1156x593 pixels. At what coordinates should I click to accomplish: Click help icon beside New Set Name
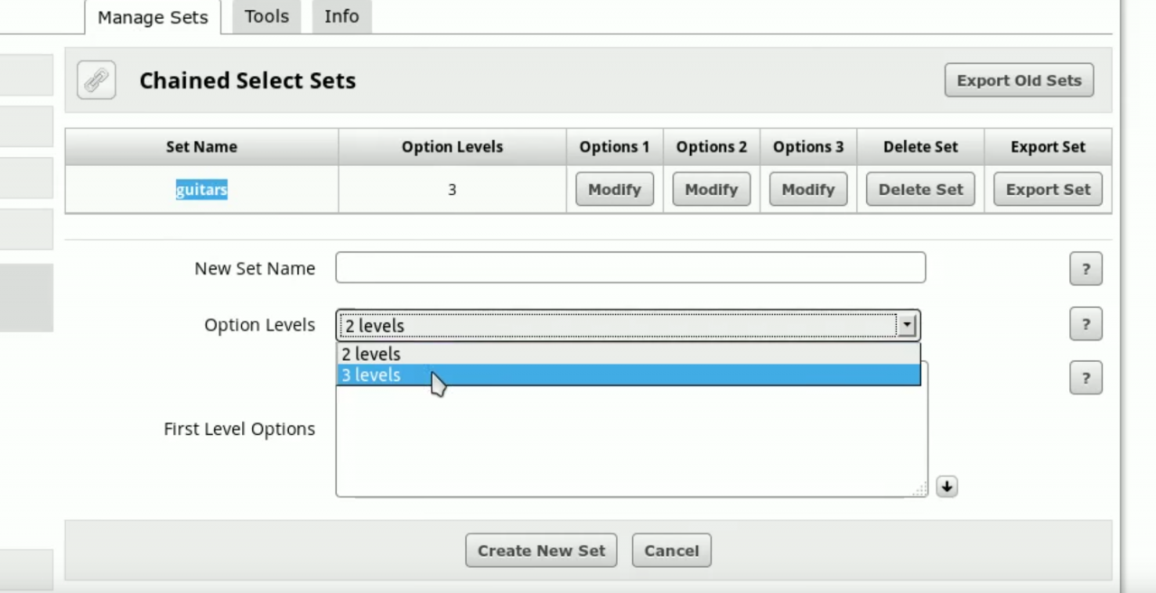pyautogui.click(x=1086, y=269)
